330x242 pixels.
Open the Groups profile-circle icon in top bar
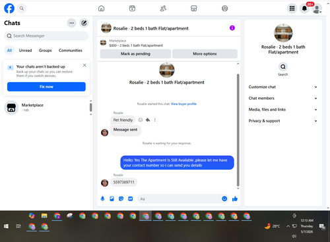tap(224, 9)
